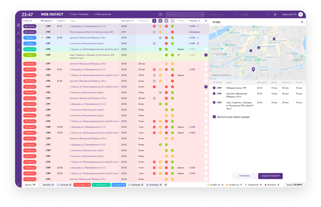The image size is (321, 207).
Task: Click the car icon button beside search
Action: (x=160, y=14)
